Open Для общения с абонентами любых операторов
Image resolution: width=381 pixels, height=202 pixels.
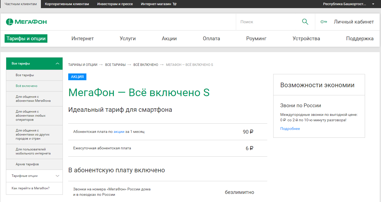(x=34, y=116)
